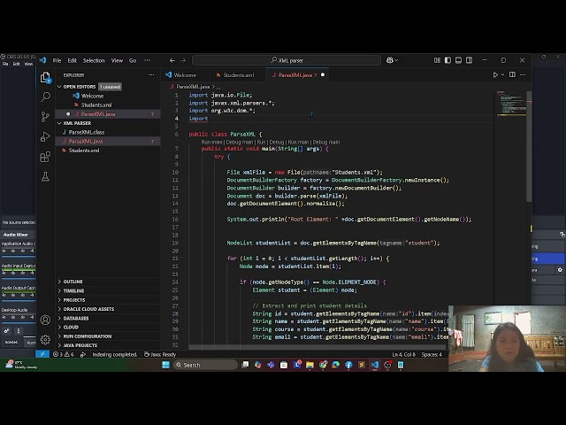Open the Copilot chat icon
The width and height of the screenshot is (566, 425).
pos(390,60)
